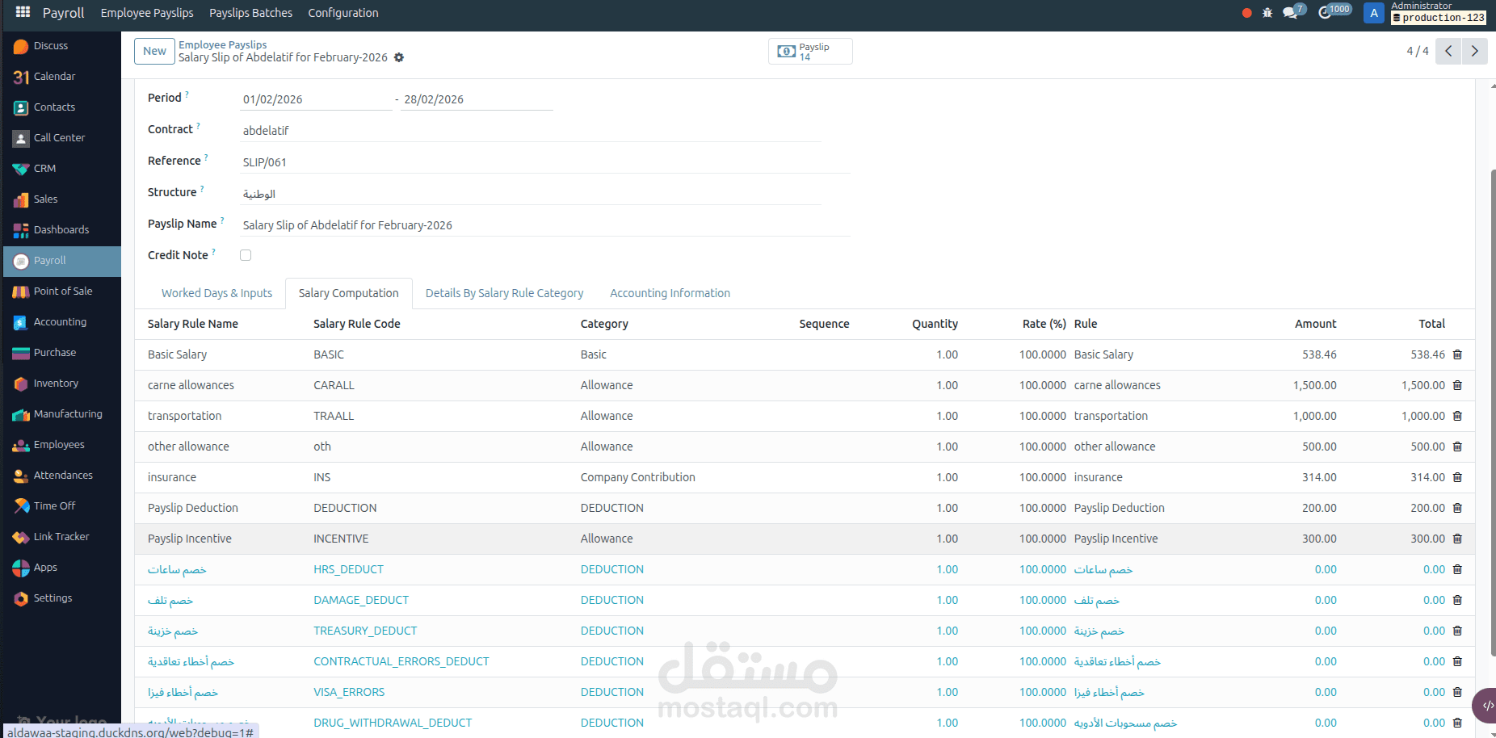The image size is (1496, 738).
Task: Open the Payslip 14 smart button
Action: pos(810,52)
